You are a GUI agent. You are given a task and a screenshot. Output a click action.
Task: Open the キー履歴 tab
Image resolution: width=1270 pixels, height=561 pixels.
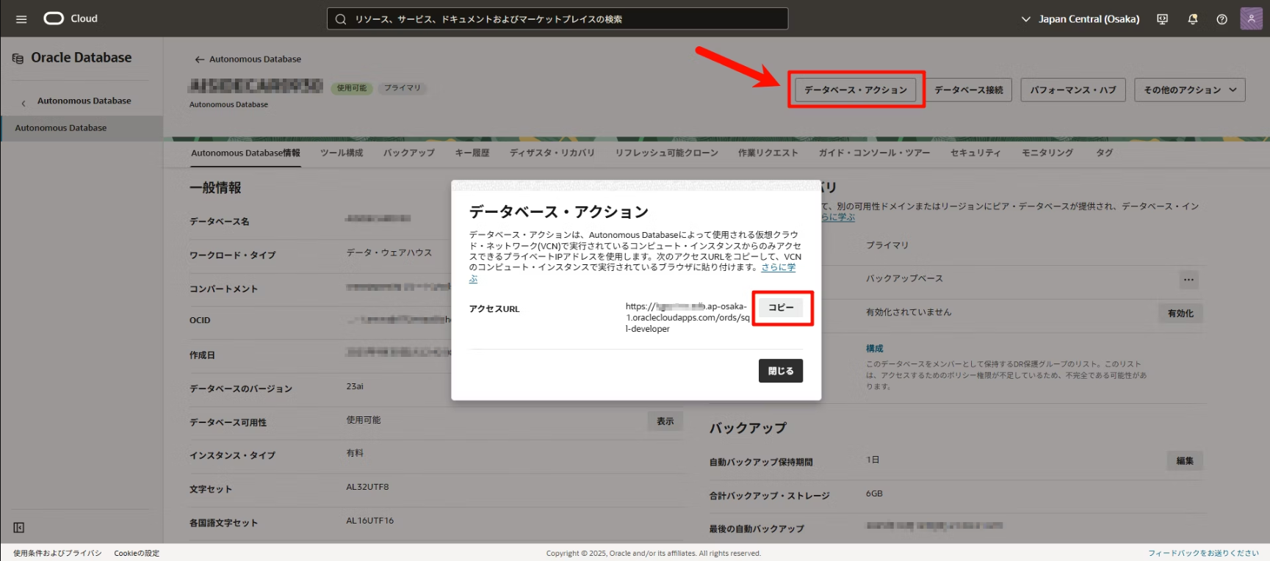[472, 153]
